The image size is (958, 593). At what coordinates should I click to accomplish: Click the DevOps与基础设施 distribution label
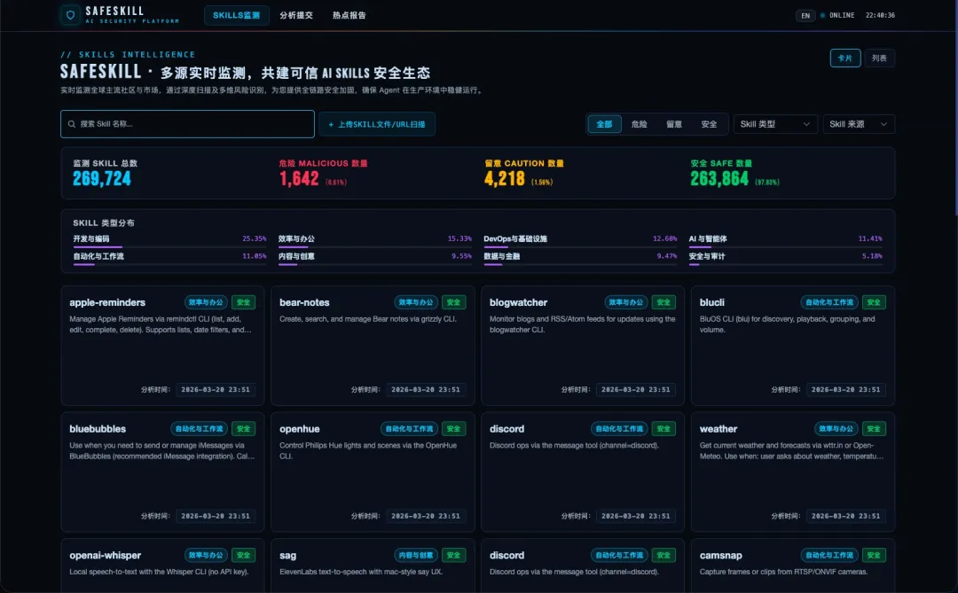pos(515,238)
